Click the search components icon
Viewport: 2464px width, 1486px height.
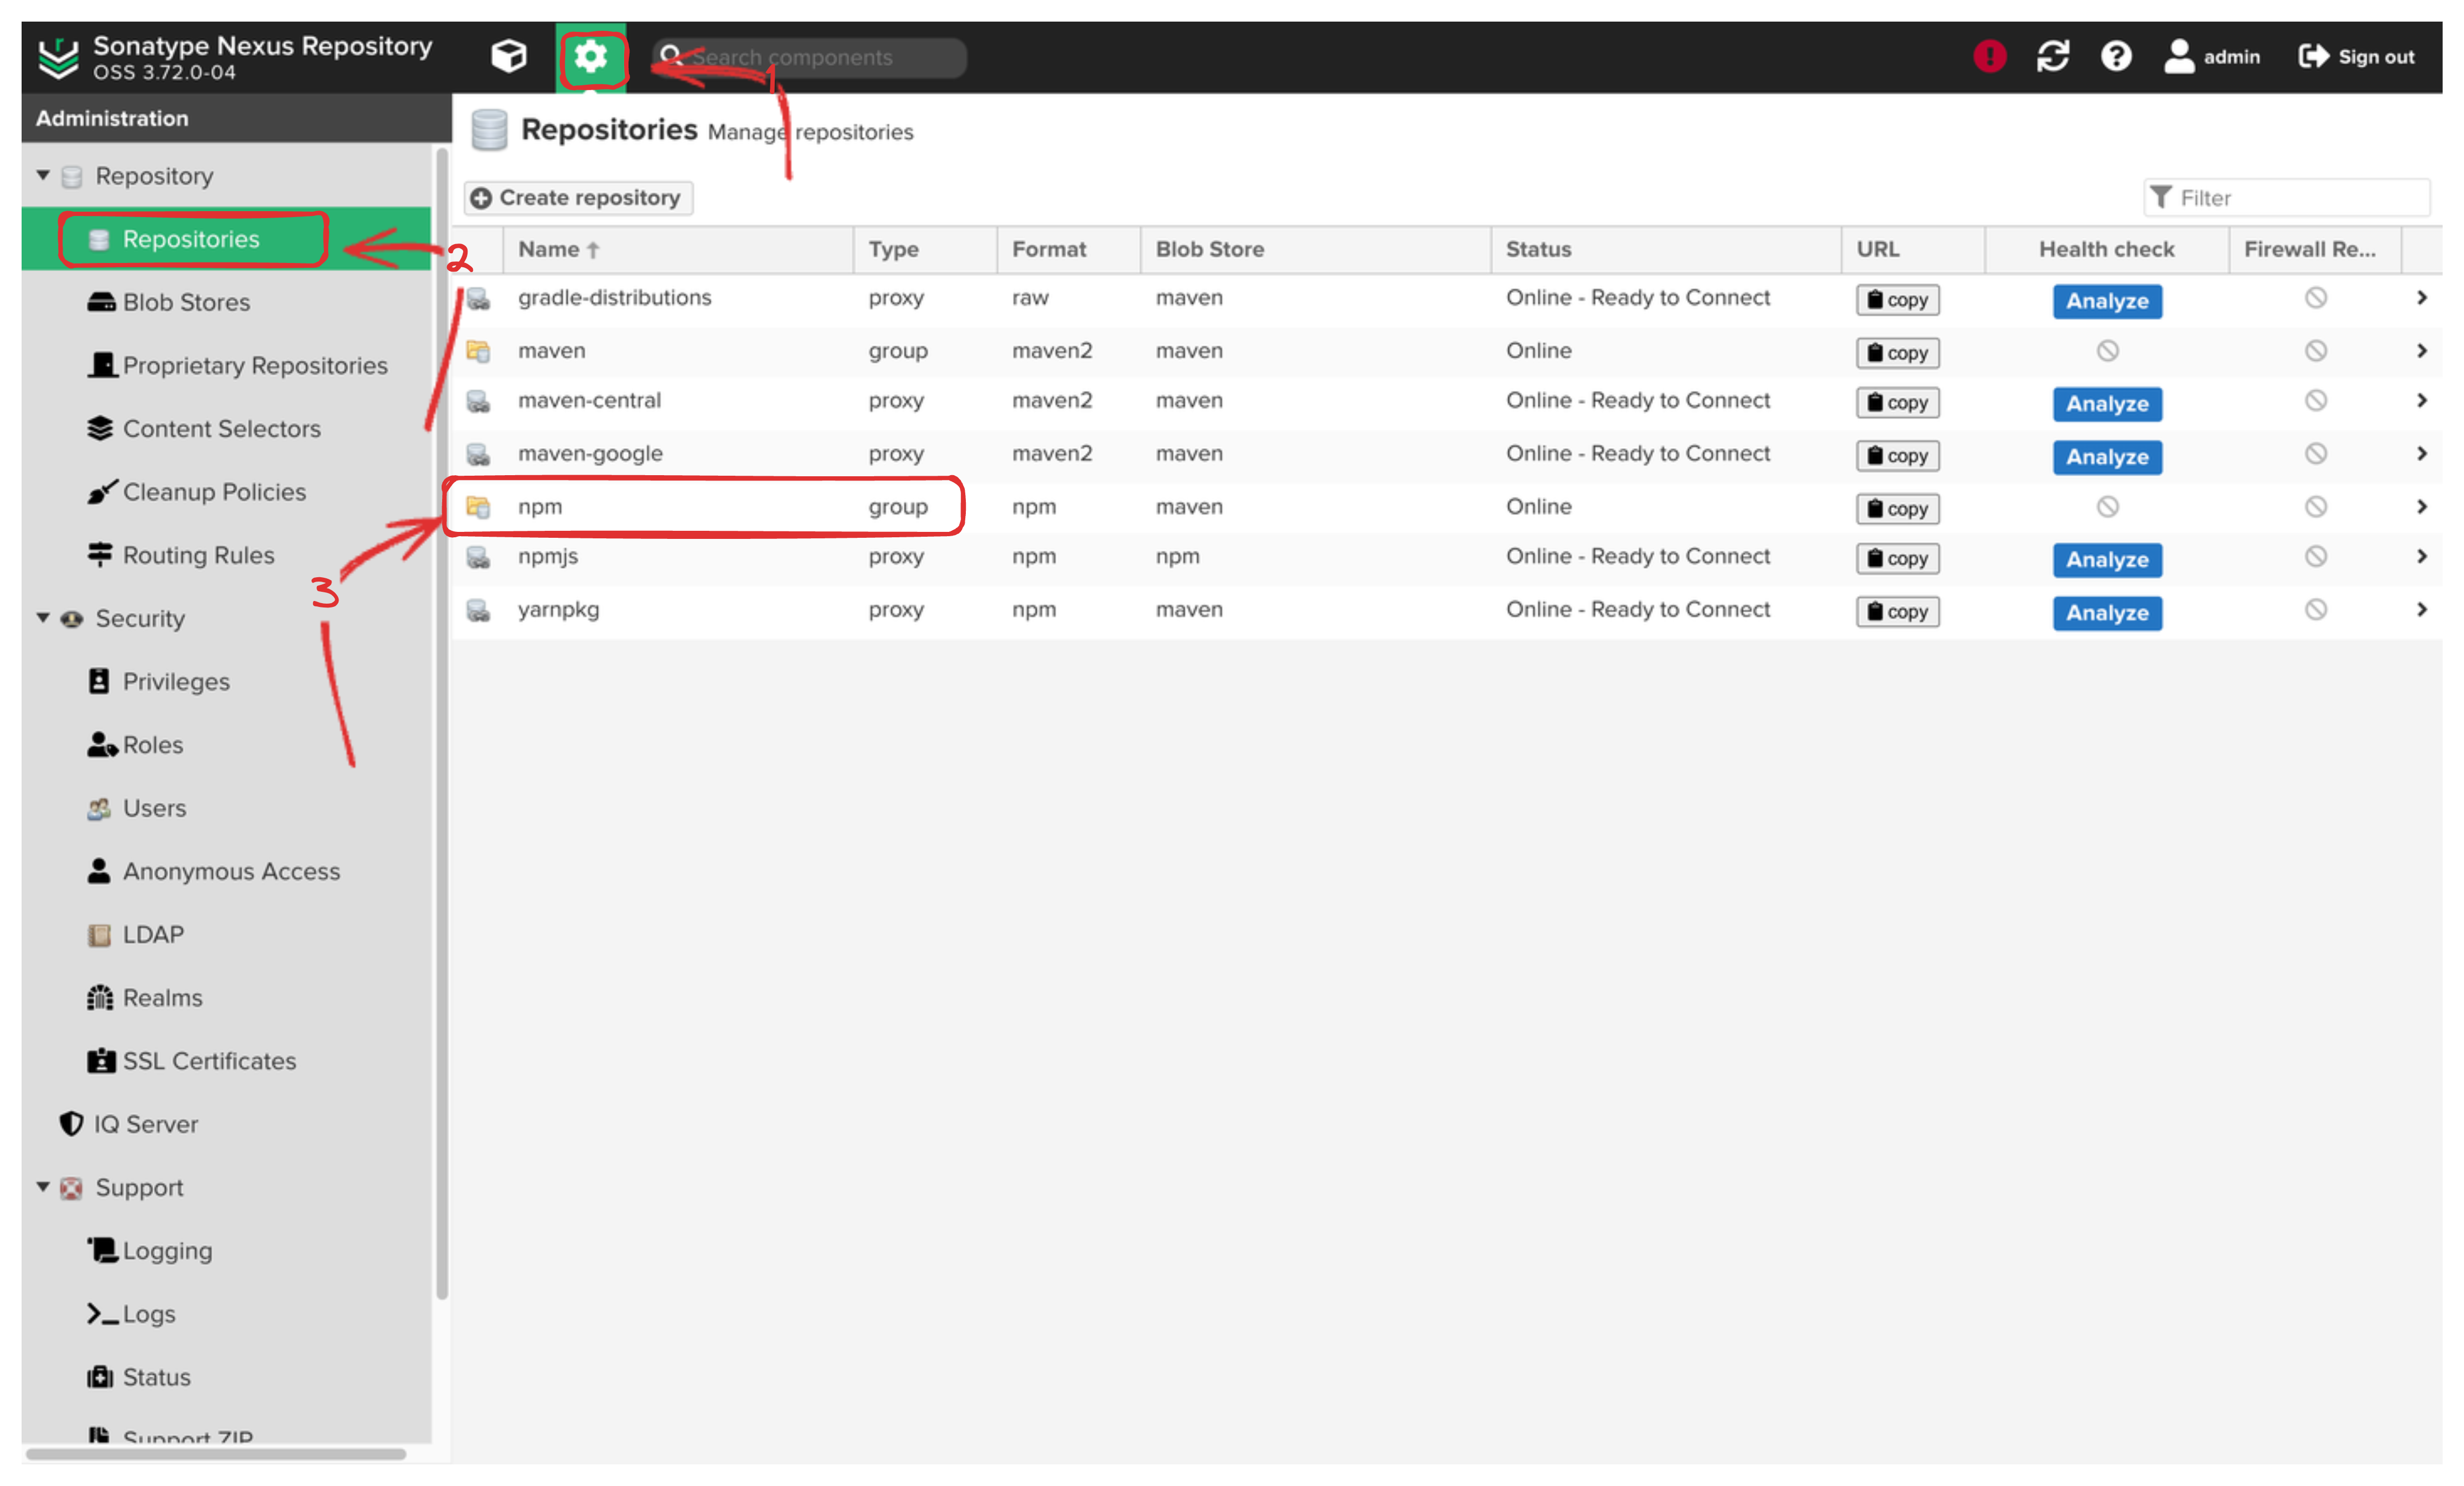click(674, 56)
